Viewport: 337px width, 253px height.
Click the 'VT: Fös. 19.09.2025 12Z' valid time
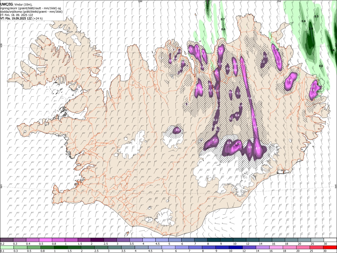pos(16,18)
